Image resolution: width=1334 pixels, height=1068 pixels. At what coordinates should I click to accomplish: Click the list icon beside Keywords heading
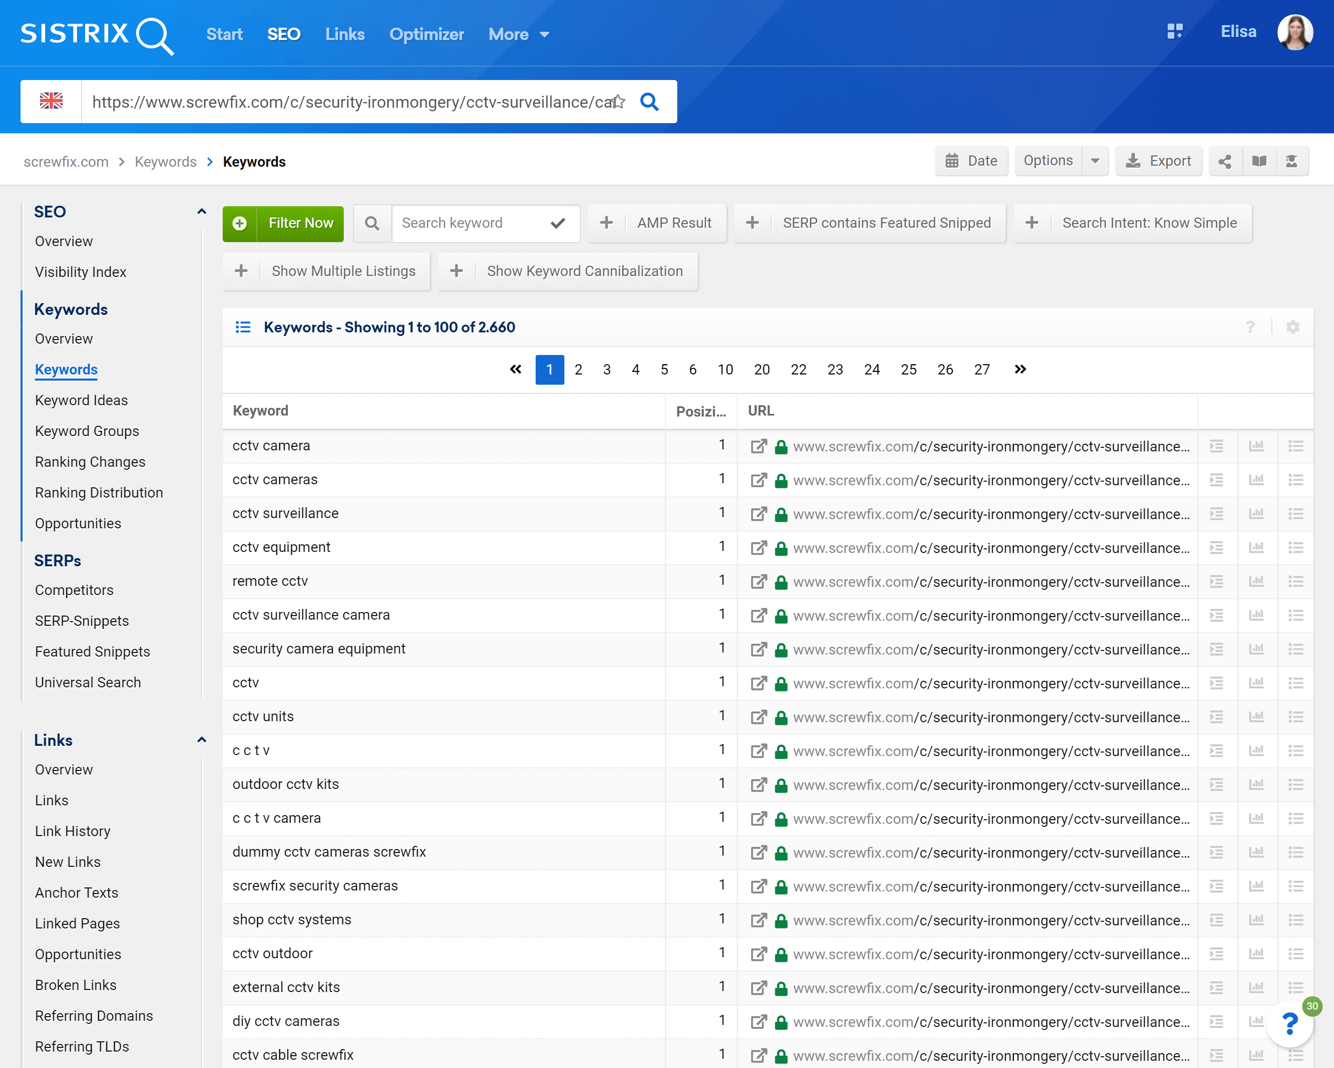click(243, 327)
